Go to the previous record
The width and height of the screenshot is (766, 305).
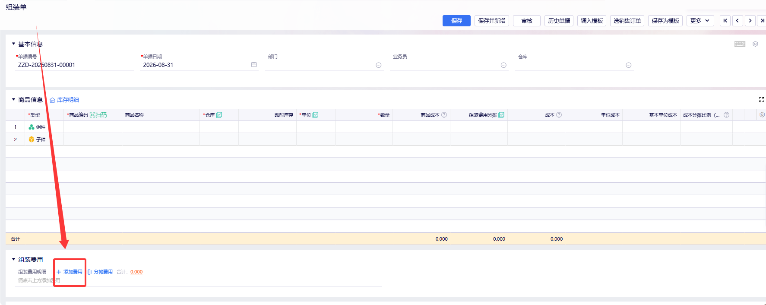point(738,21)
